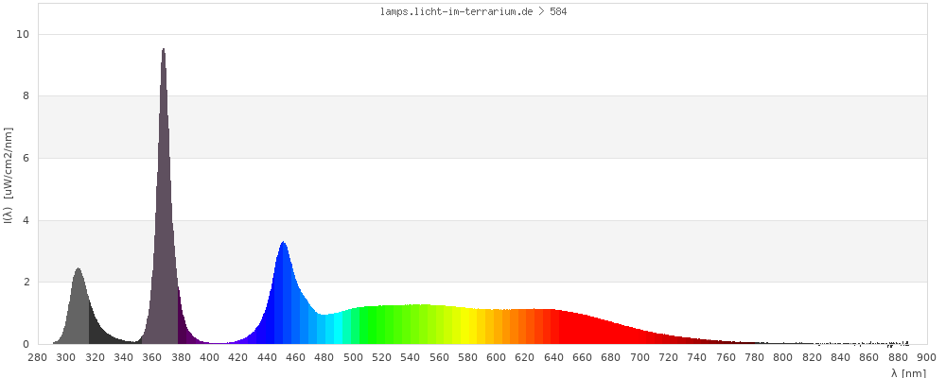Select the bright red area near 660 nm

point(582,330)
